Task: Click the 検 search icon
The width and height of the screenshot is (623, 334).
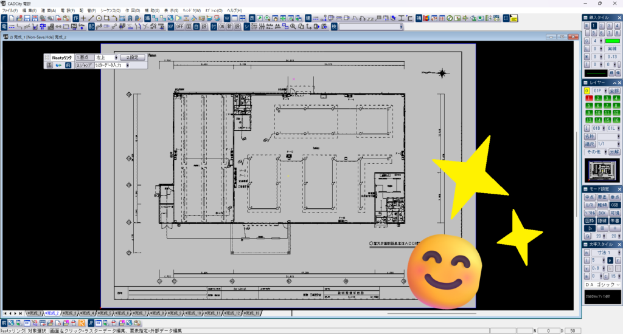Action: coord(334,27)
